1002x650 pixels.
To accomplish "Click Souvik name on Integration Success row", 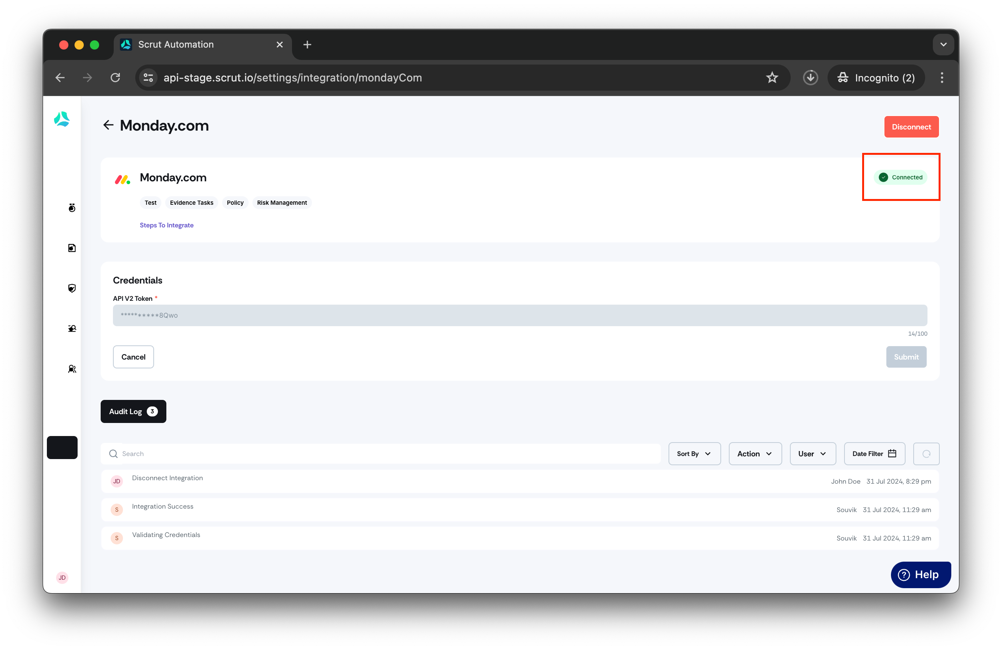I will pyautogui.click(x=846, y=509).
